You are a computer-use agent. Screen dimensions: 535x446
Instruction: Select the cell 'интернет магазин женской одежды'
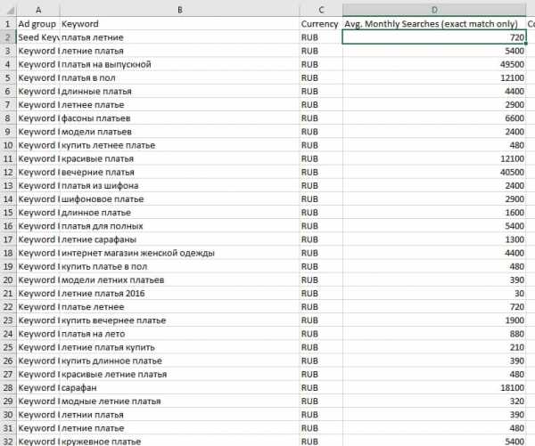point(178,253)
